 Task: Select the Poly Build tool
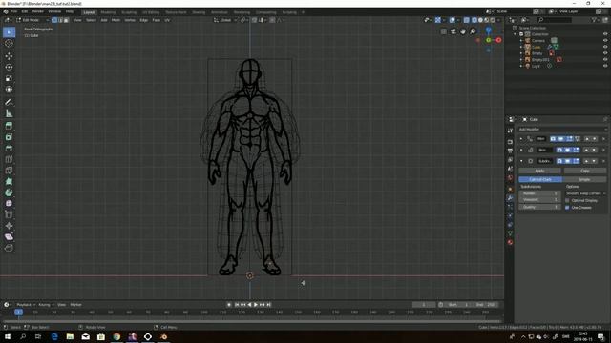coord(9,182)
